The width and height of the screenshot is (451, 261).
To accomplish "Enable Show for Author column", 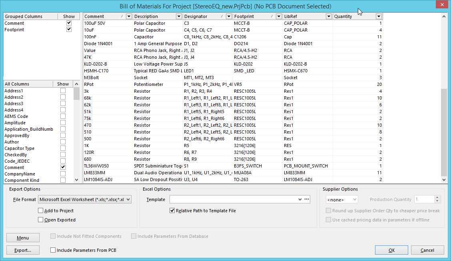I will click(63, 142).
